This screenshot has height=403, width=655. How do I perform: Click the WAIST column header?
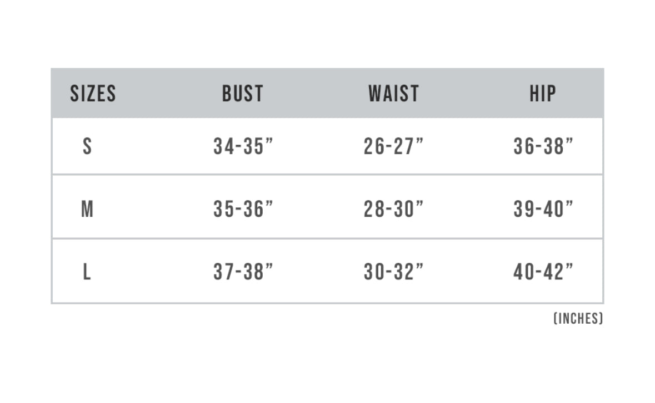click(x=393, y=94)
